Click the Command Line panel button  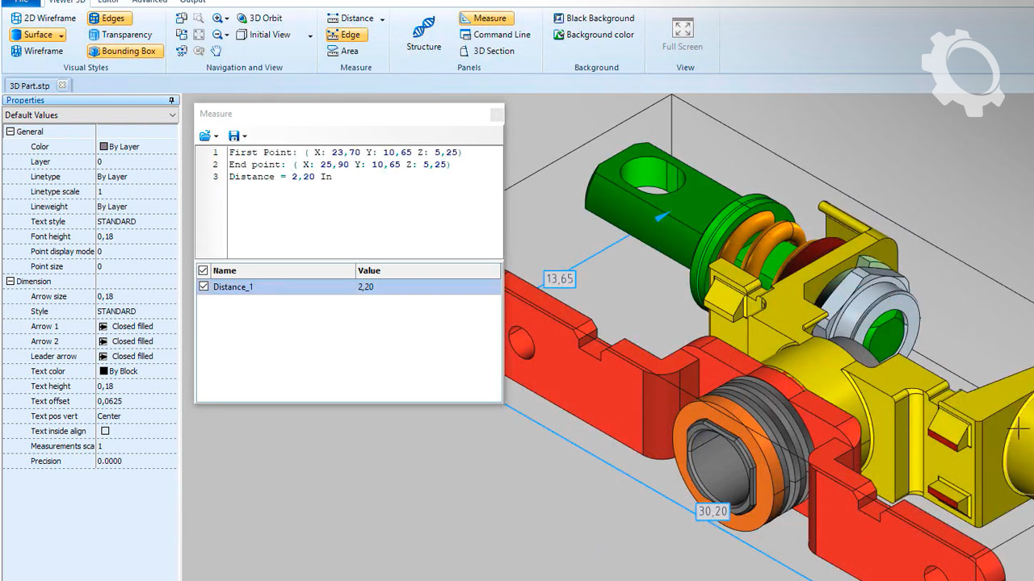(495, 35)
